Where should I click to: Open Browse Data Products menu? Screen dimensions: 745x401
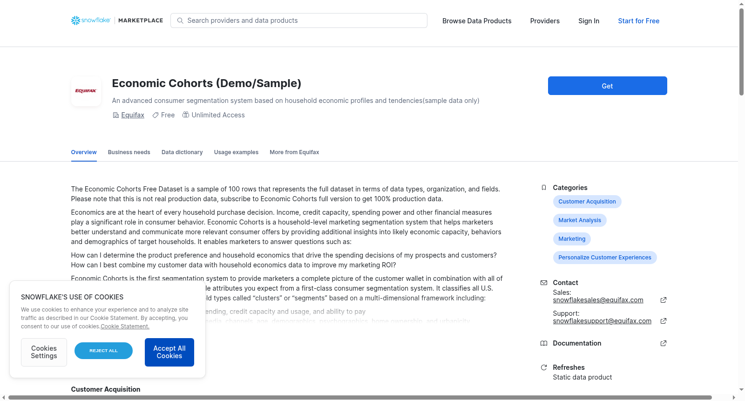(x=477, y=21)
